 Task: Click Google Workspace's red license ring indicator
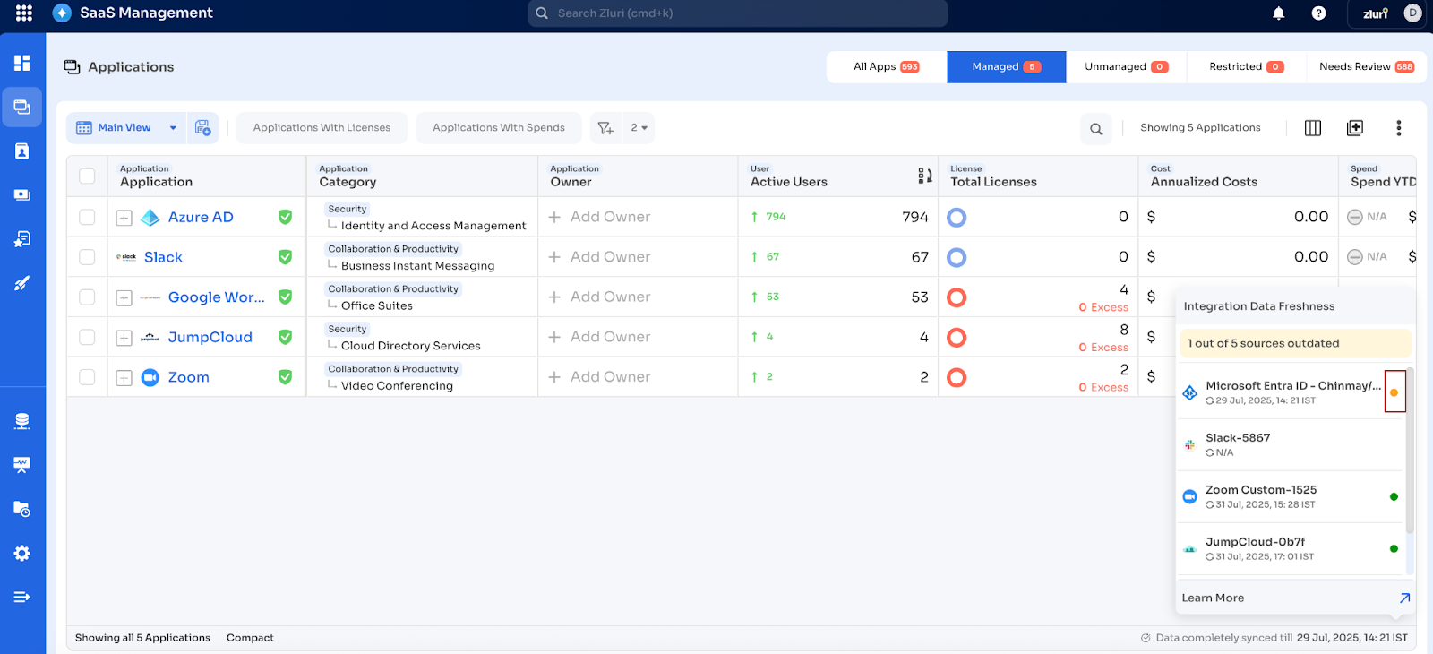957,297
